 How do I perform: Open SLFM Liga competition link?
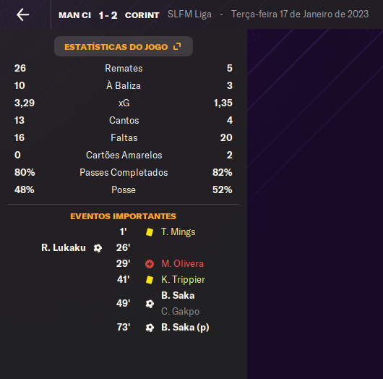tap(189, 14)
